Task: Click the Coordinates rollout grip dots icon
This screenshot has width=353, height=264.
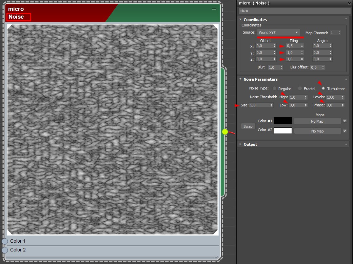Action: tap(346, 19)
